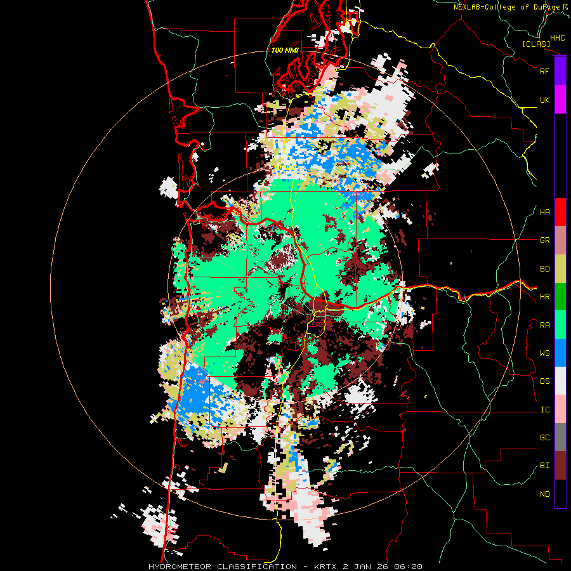571x571 pixels.
Task: Click the HHC product code text
Action: [x=557, y=38]
